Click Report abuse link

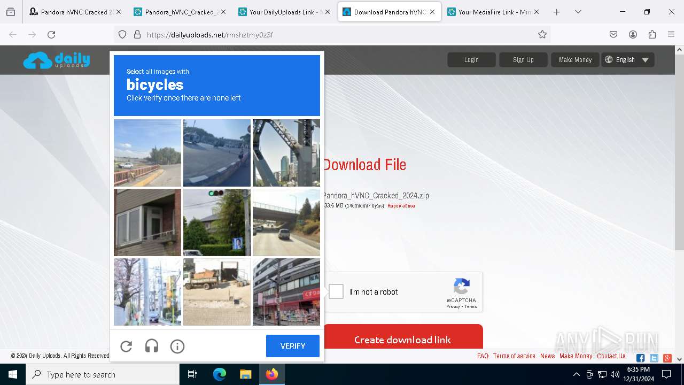pos(401,206)
